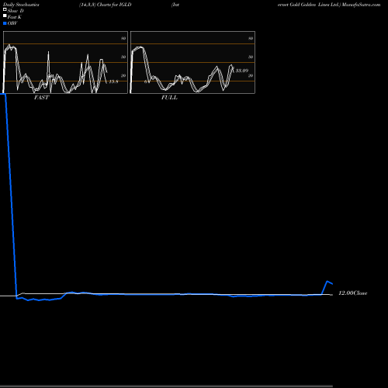This screenshot has width=388, height=388.
Task: Click the Fast K legend swatch
Action: tap(5, 16)
